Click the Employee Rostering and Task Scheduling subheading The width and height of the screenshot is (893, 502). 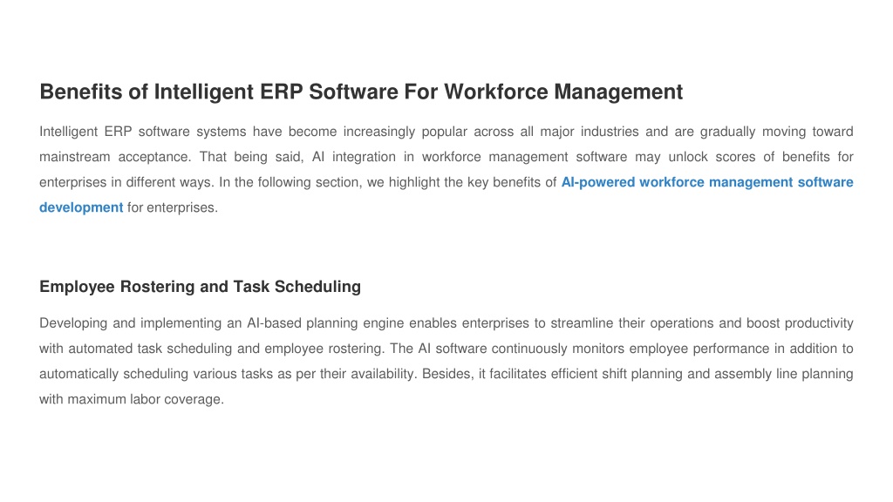coord(200,286)
